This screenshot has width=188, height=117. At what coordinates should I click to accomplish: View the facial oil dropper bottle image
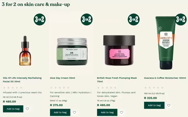[25, 51]
